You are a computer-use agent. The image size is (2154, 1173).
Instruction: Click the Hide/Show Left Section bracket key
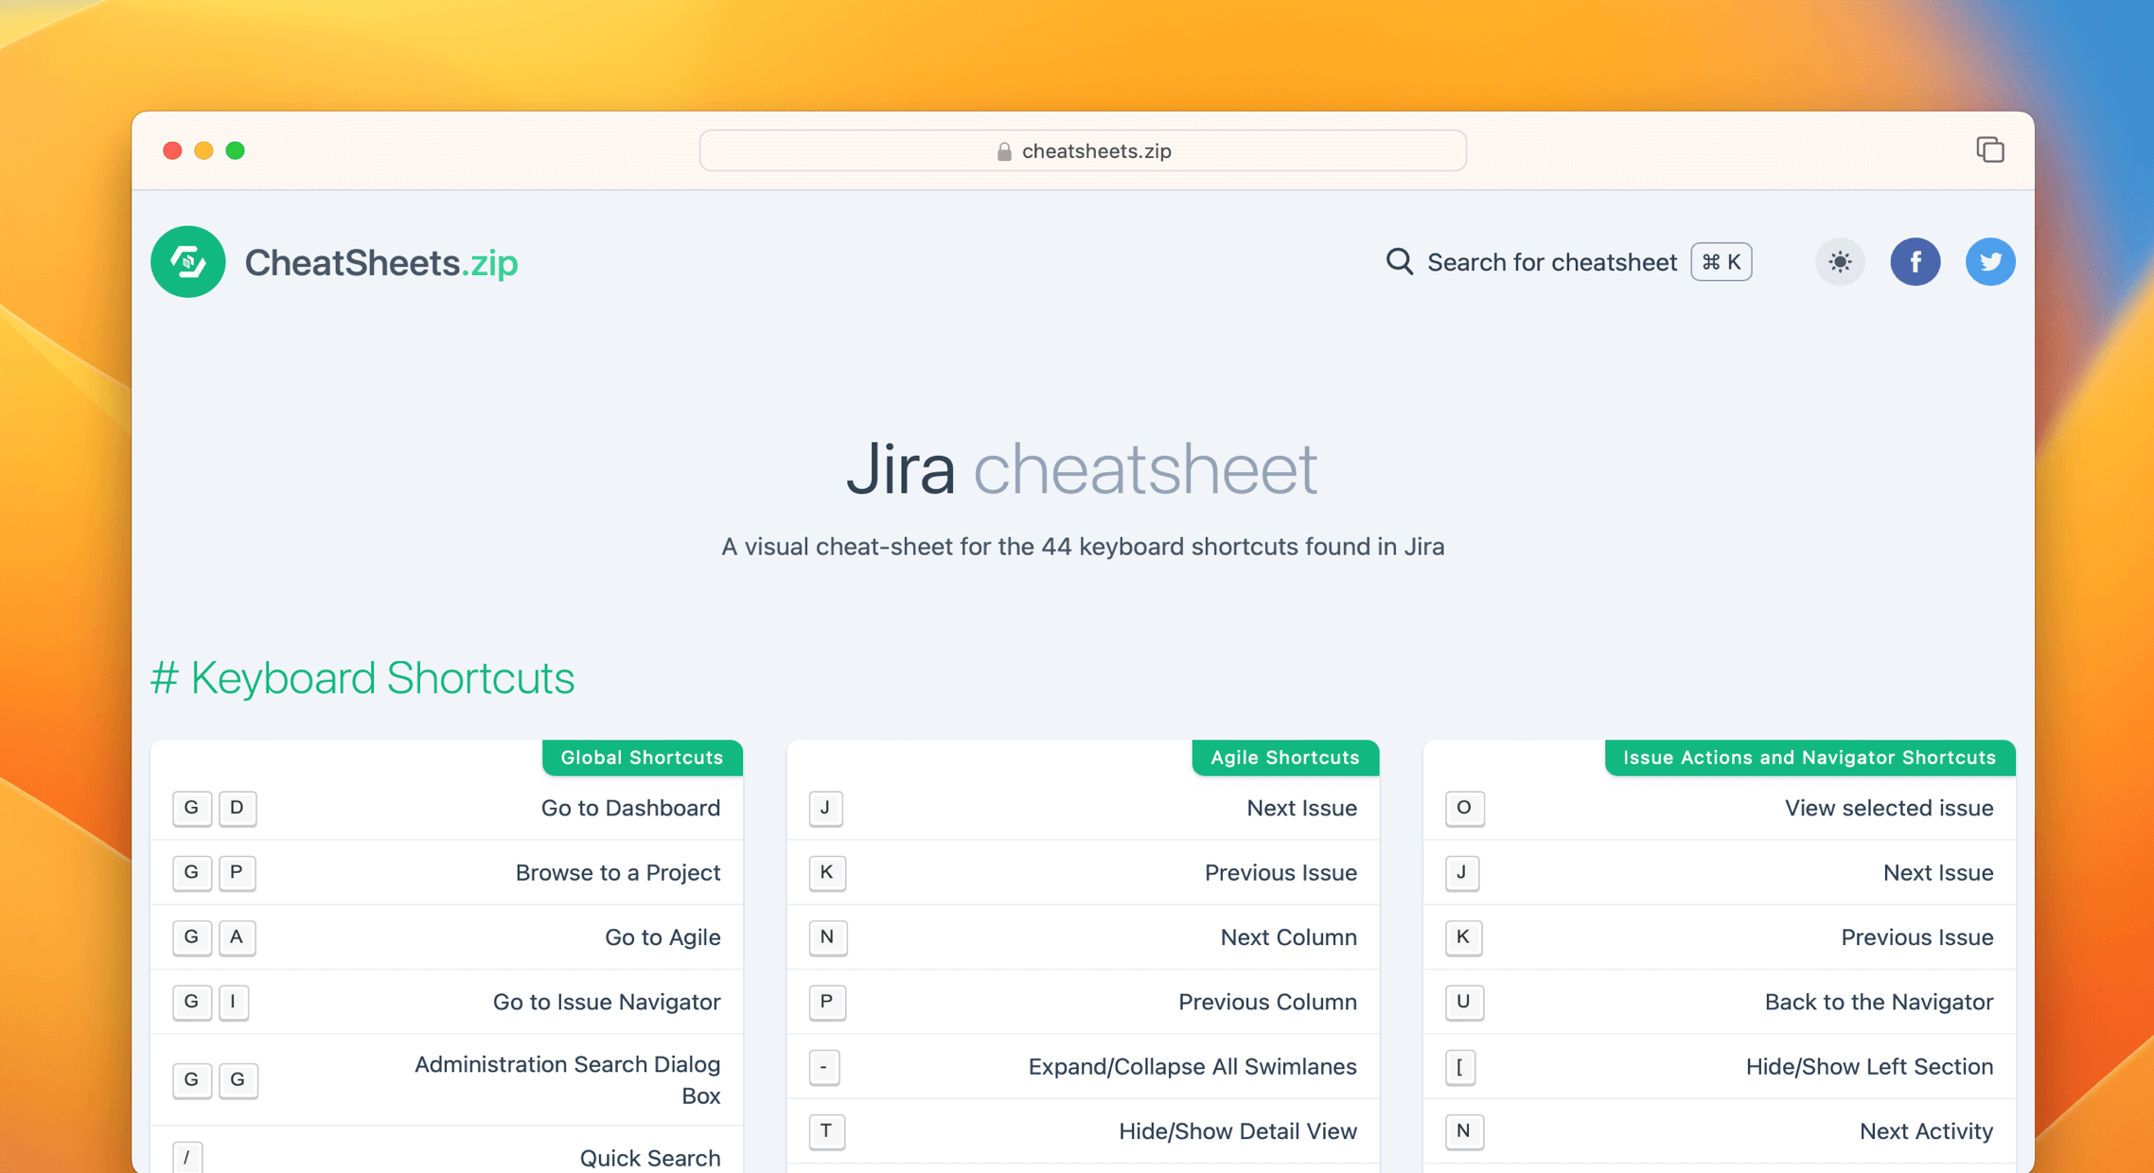[1459, 1066]
